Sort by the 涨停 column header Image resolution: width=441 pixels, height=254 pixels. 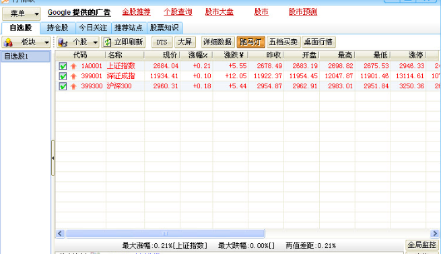pyautogui.click(x=408, y=55)
